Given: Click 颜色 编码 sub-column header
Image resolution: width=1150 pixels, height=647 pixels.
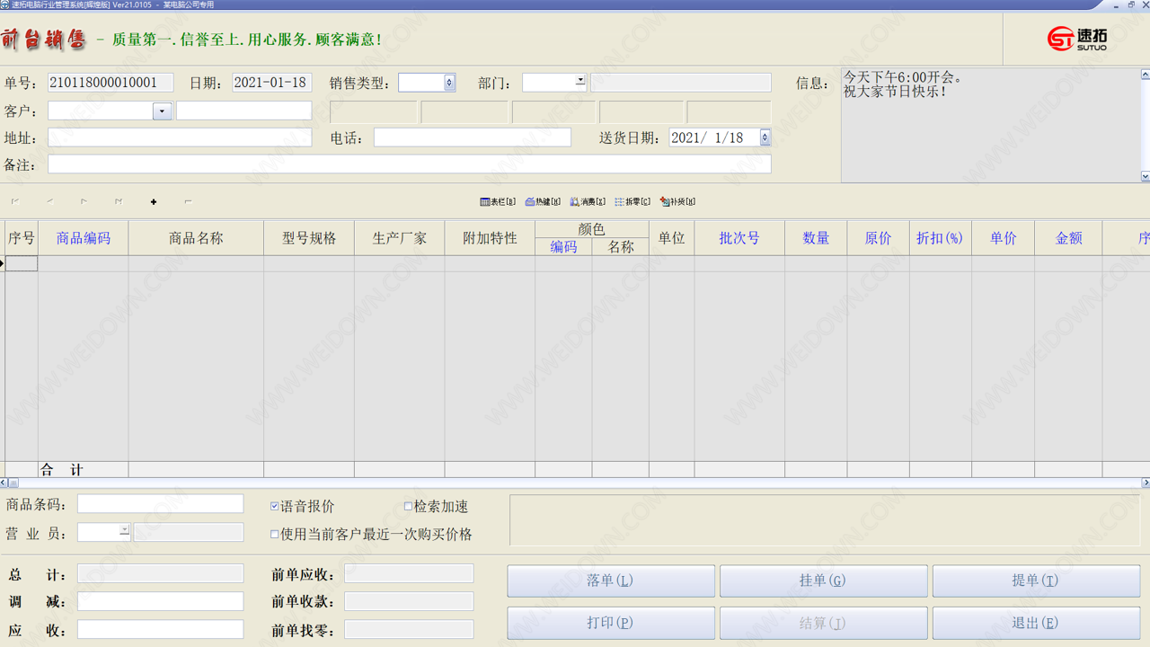Looking at the screenshot, I should click(563, 247).
